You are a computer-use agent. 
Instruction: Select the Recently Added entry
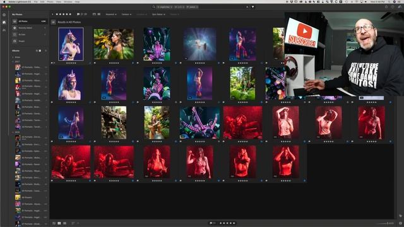point(30,28)
